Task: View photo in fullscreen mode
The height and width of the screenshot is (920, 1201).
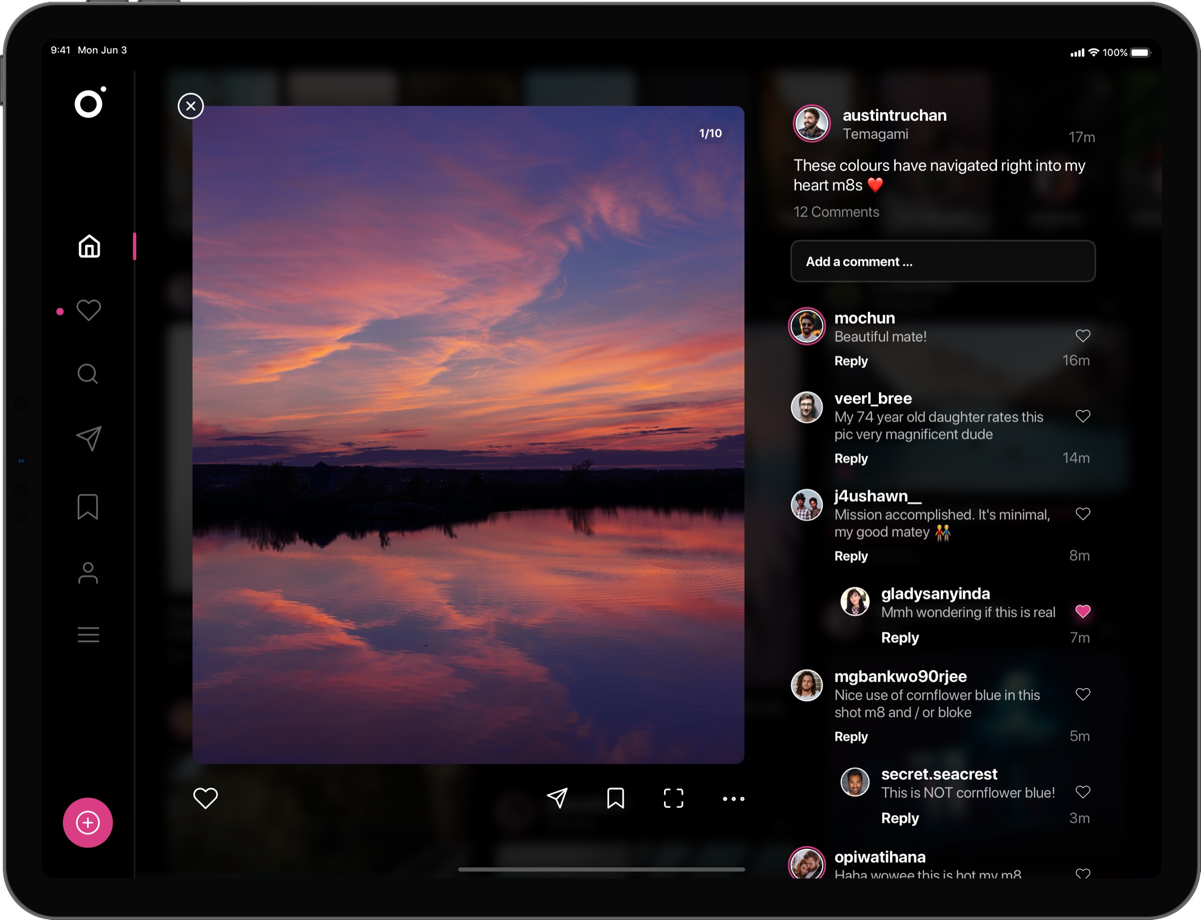Action: (674, 798)
